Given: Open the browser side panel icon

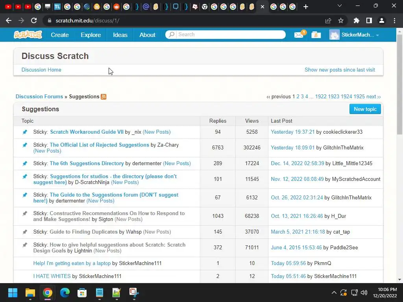Looking at the screenshot, I should 369,20.
